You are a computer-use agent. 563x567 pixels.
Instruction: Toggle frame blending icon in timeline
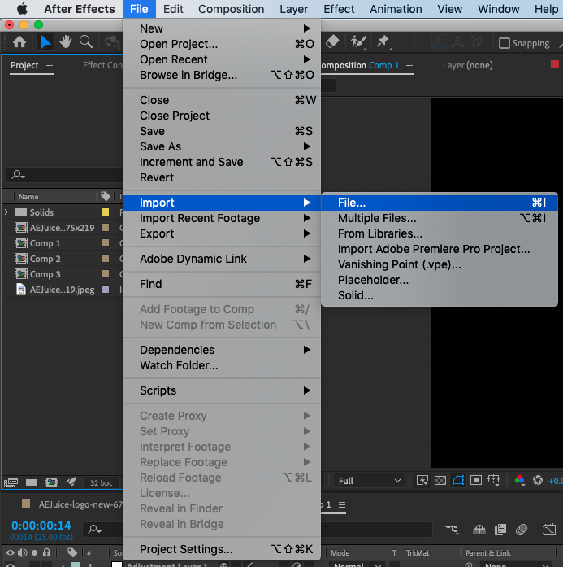coord(500,530)
